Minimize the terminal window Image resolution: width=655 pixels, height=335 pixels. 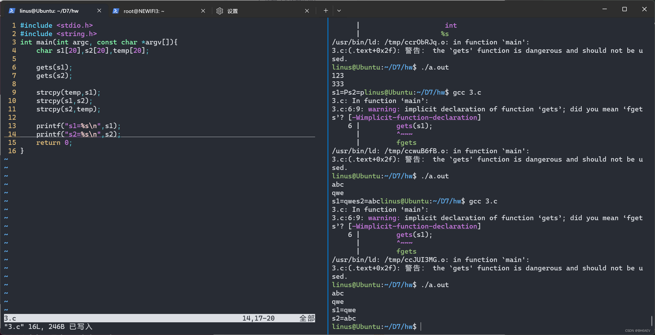[x=605, y=9]
